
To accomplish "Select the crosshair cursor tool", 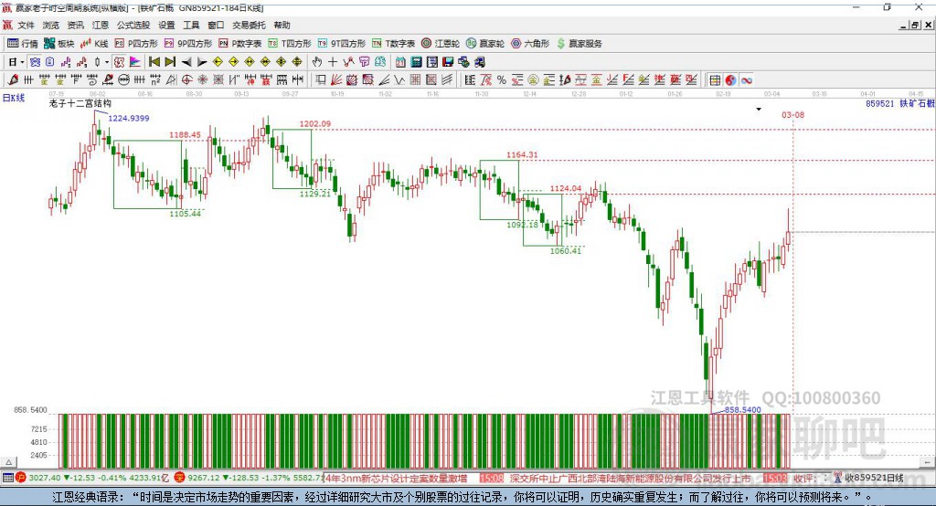I will (x=333, y=61).
